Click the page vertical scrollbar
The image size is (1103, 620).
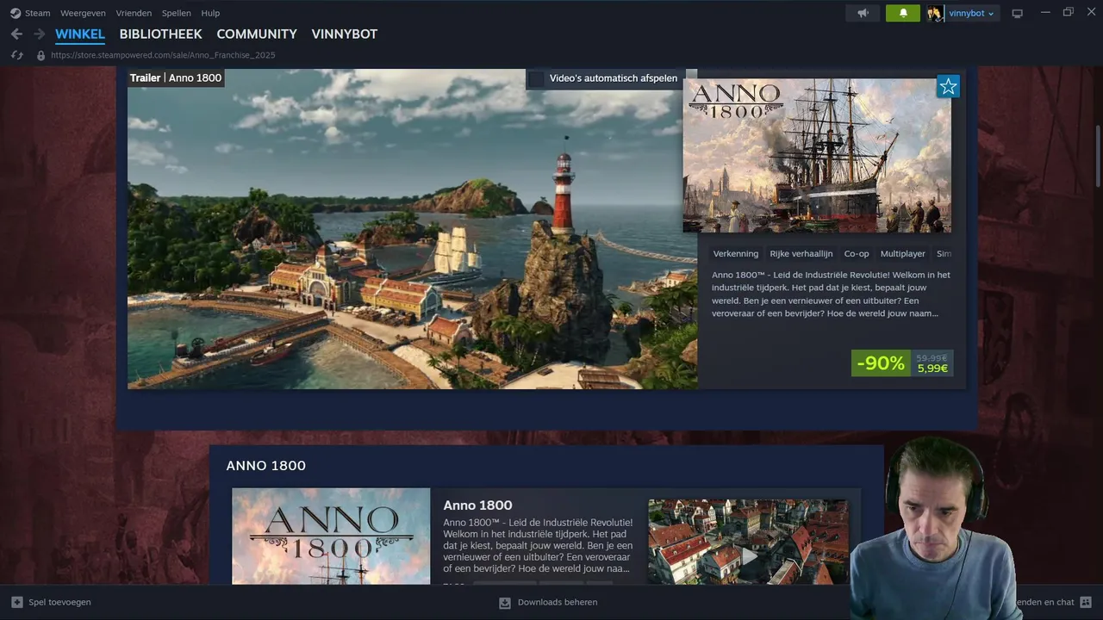point(1098,155)
